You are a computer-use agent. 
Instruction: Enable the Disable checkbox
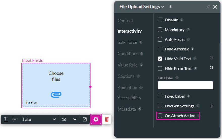(160, 20)
